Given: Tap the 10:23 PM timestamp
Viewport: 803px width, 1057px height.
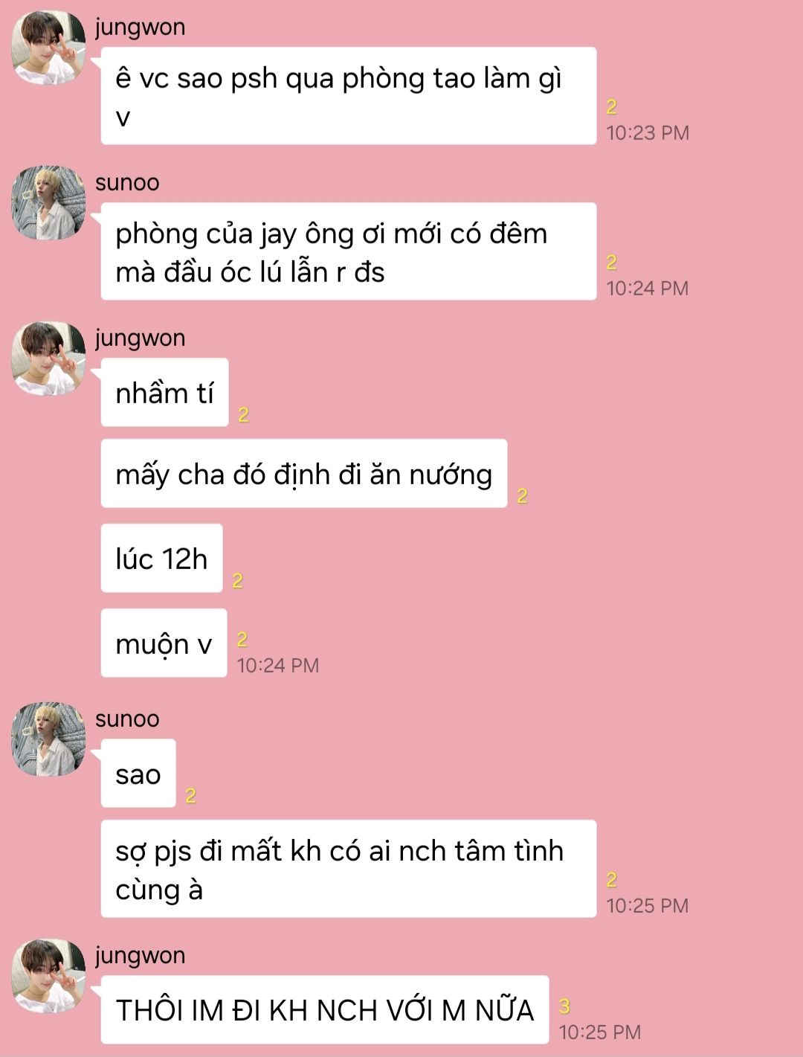Looking at the screenshot, I should coord(648,133).
